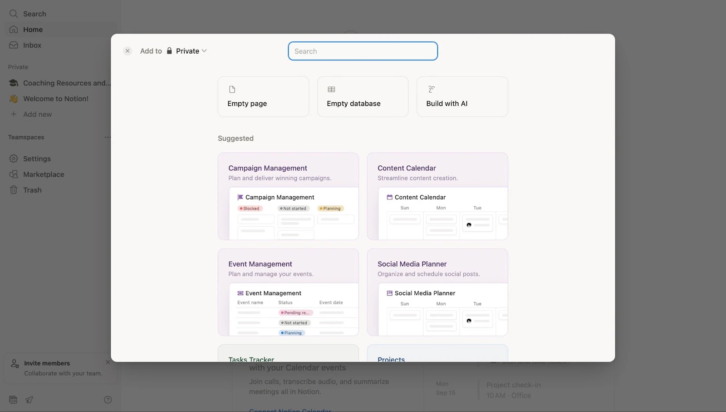
Task: Open Marketplace from the sidebar
Action: [x=60, y=174]
